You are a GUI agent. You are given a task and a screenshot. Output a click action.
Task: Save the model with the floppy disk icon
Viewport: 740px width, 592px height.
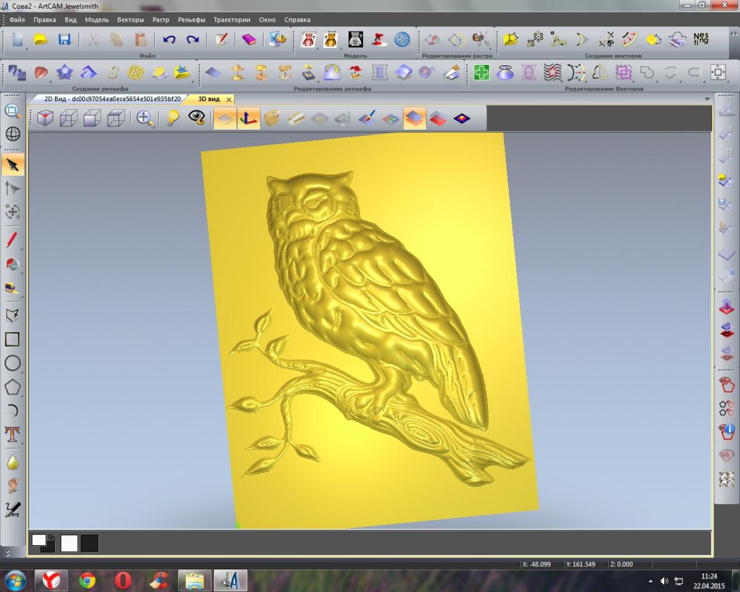click(65, 39)
